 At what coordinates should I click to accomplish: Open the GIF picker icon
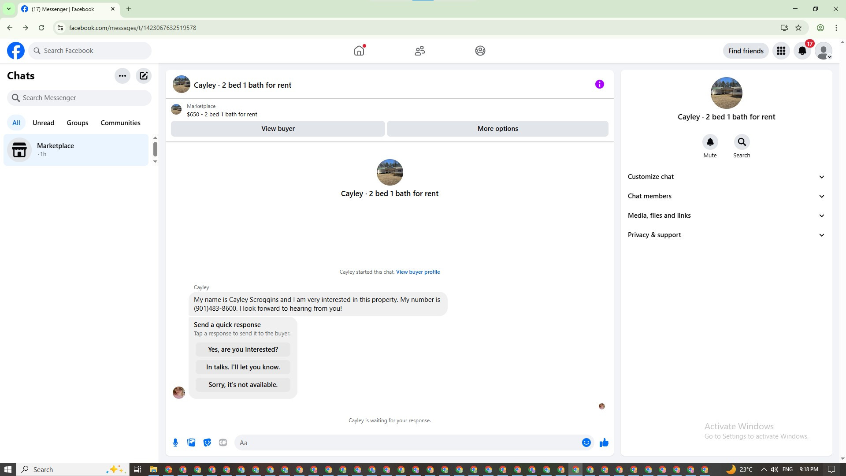pyautogui.click(x=223, y=443)
